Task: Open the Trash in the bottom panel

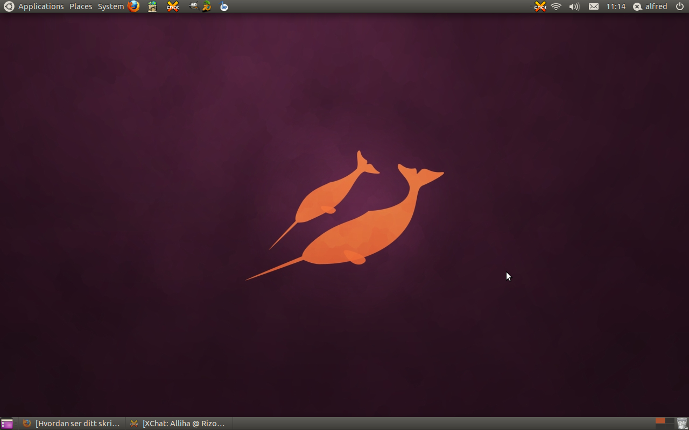Action: [x=682, y=424]
